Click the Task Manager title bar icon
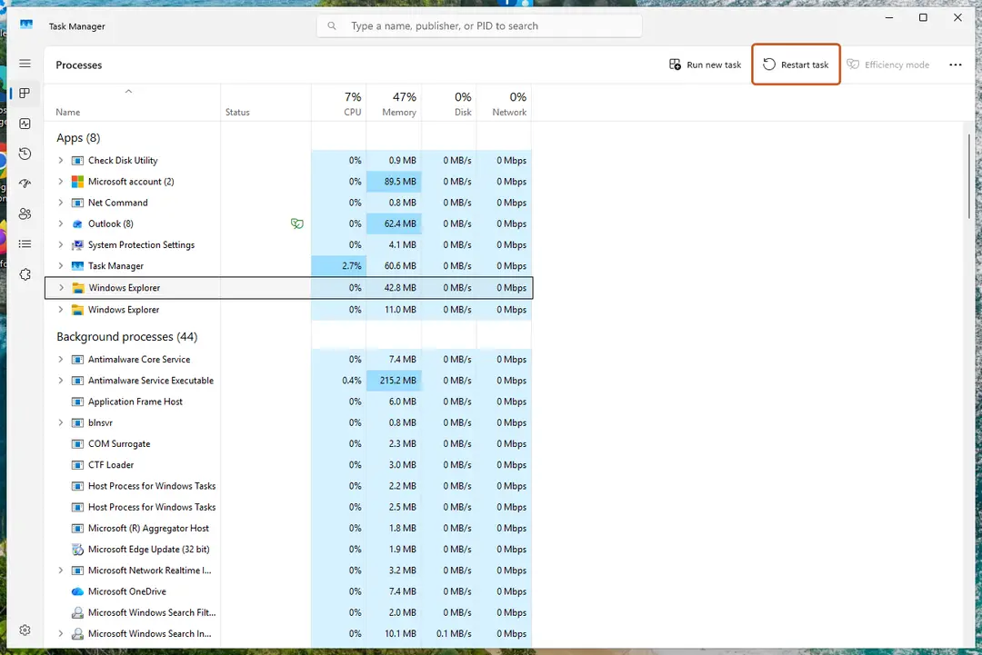 coord(26,25)
